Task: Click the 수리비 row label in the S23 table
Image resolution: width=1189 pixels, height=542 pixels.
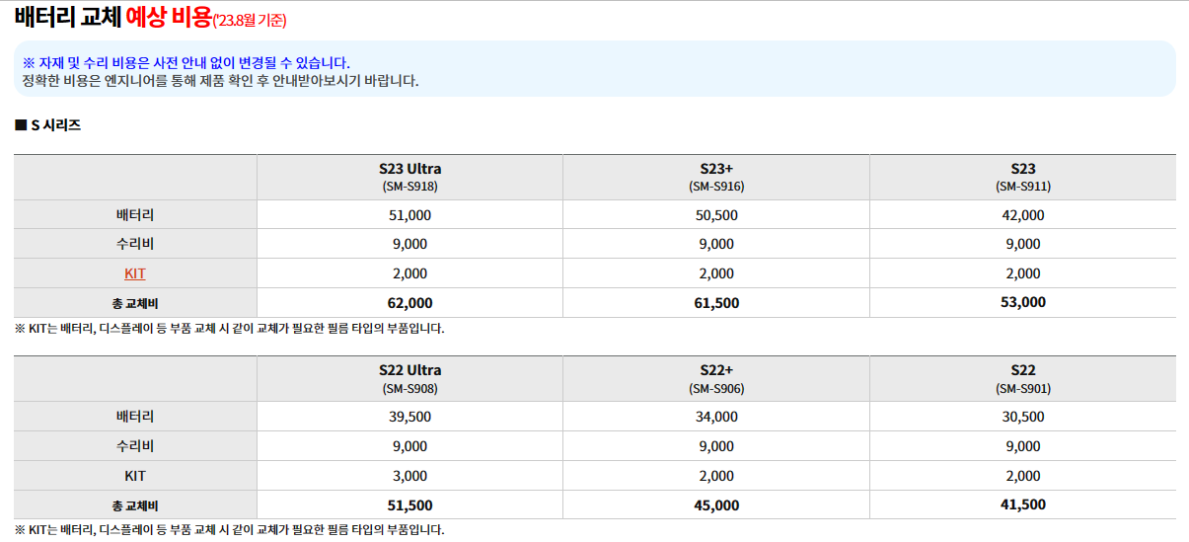Action: pos(135,244)
